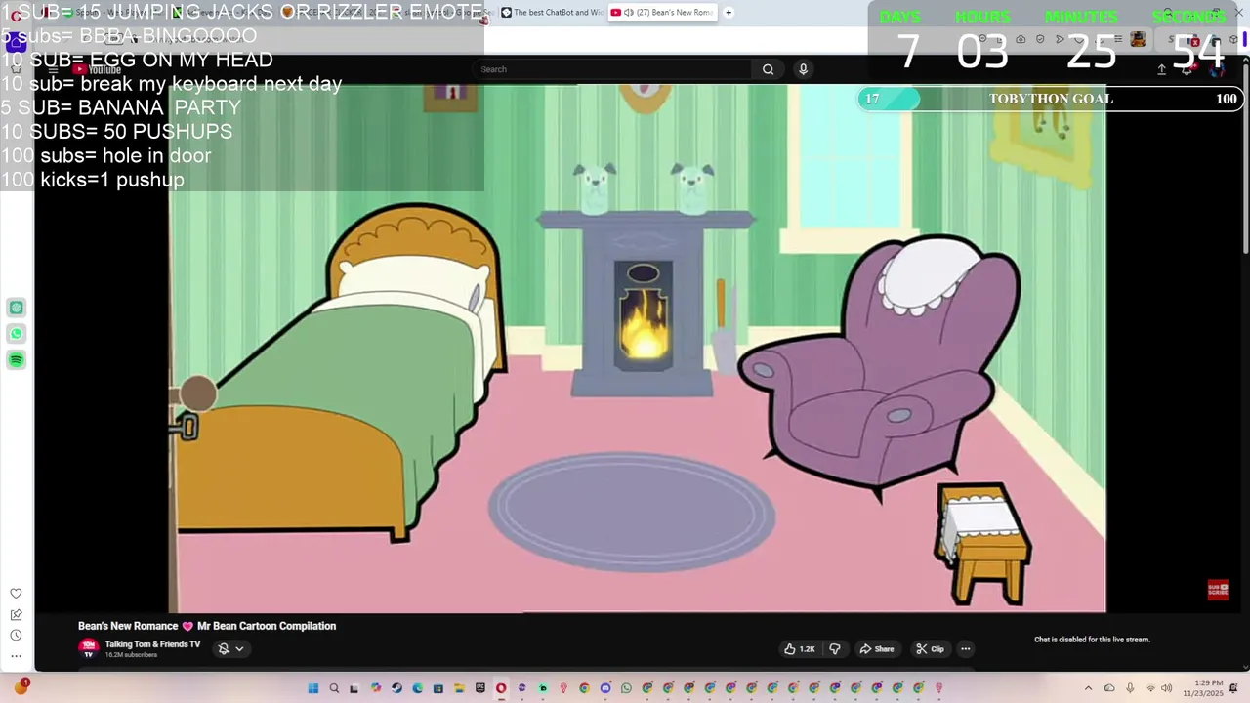Click the heart bookmarks icon in sidebar

(16, 594)
